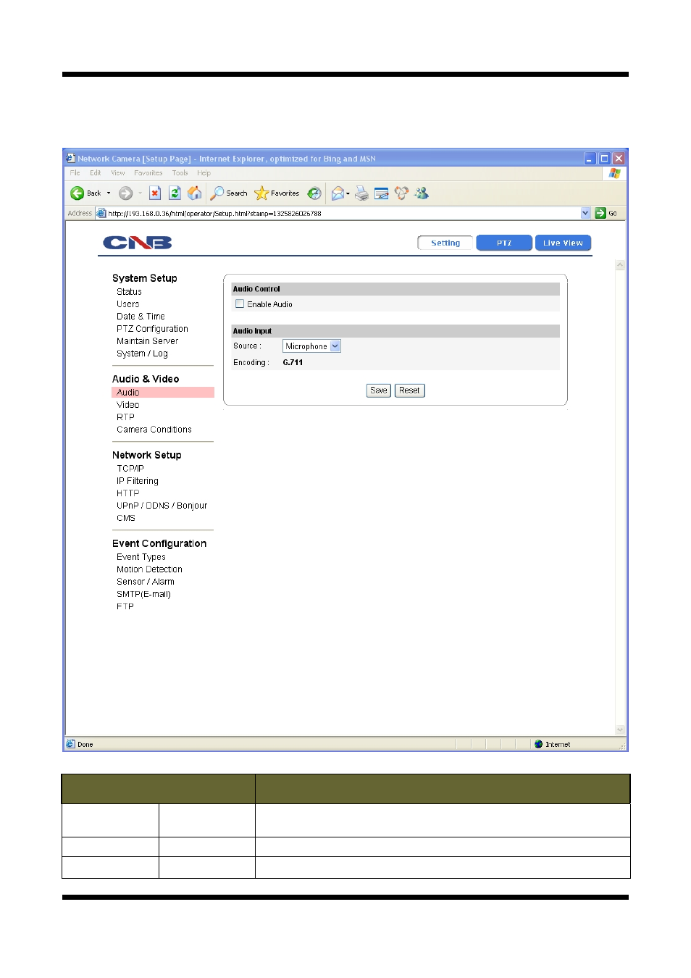Click the Internet zone globe icon
Screen dimensions: 691x978
tap(538, 744)
